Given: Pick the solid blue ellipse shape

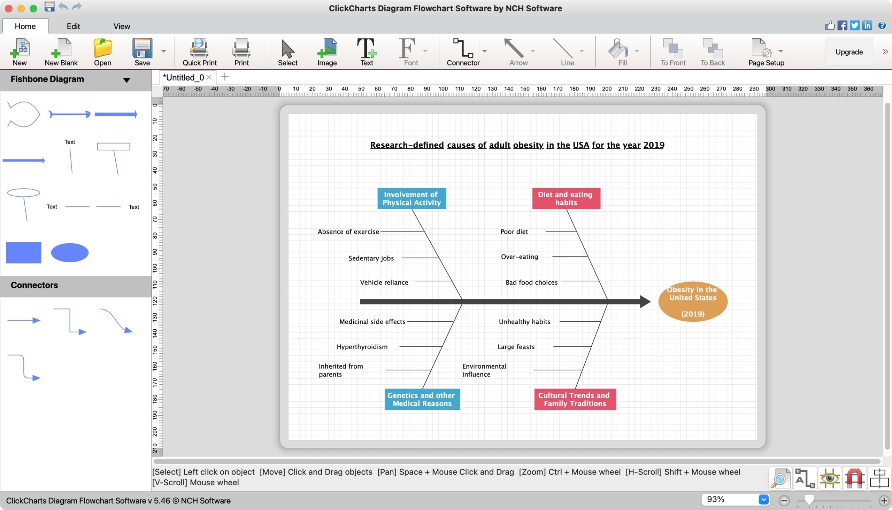Looking at the screenshot, I should pos(70,252).
